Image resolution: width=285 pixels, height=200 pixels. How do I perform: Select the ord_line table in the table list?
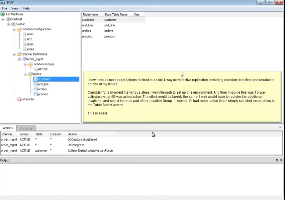[x=87, y=25]
